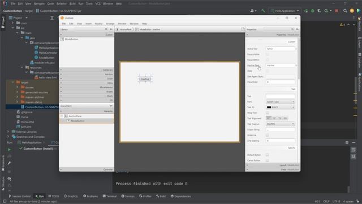Screen dimensions: 362x204
Task: Expand the Layout section in Inspector
Action: [273, 165]
